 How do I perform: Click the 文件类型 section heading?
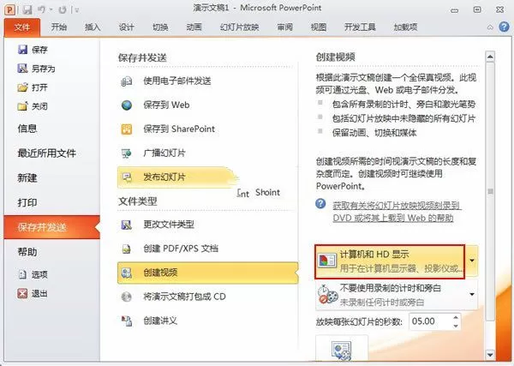138,201
